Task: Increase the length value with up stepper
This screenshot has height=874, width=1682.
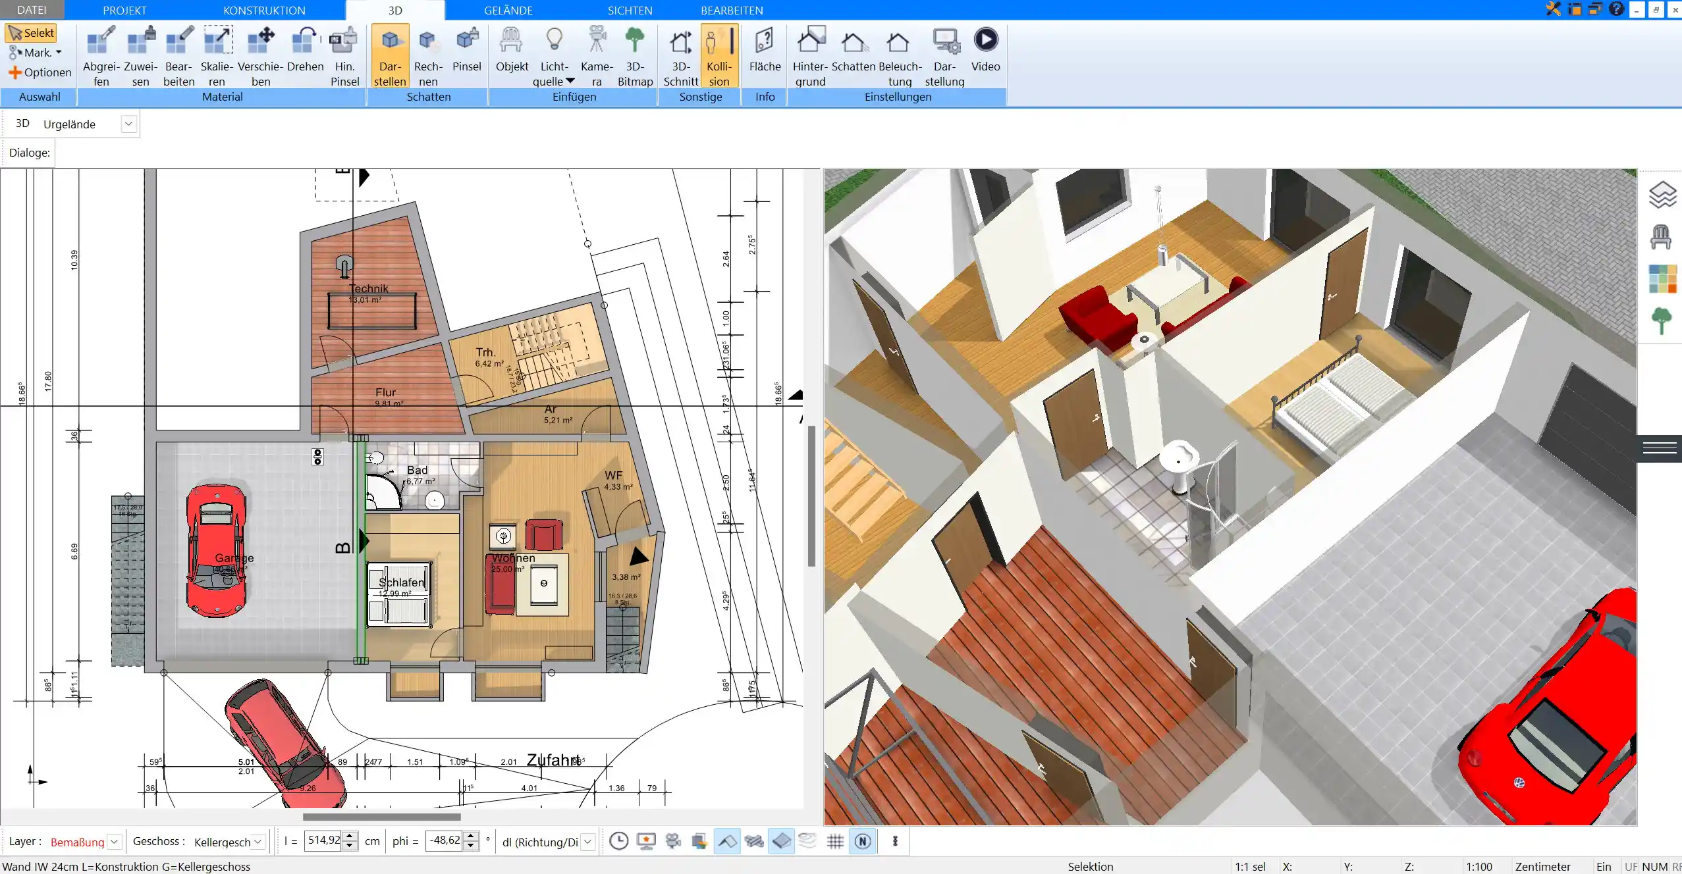Action: click(350, 836)
